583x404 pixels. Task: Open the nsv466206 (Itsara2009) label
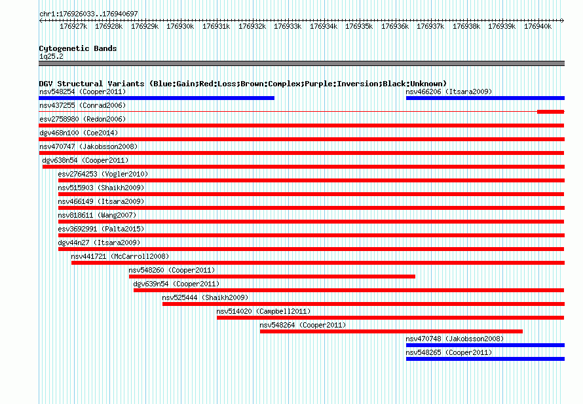(449, 92)
